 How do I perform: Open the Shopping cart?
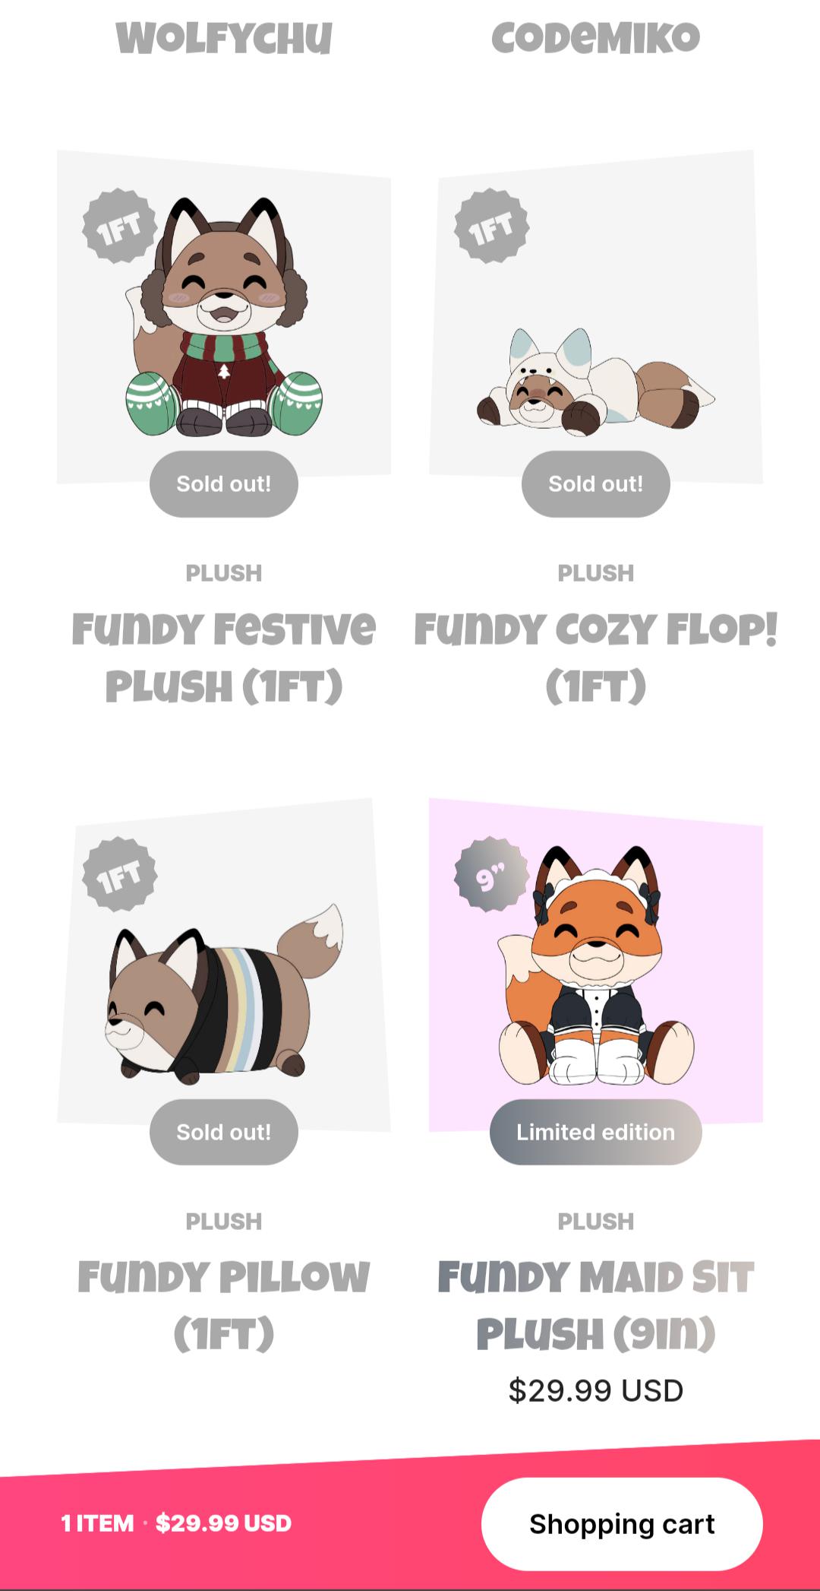coord(622,1523)
